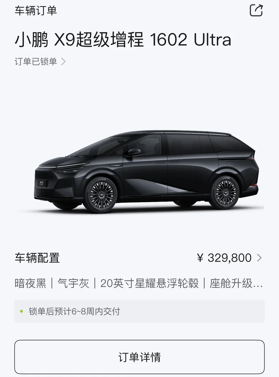Screen dimensions: 279x377
Task: Tap the 气宇灰 interior color label
Action: [x=73, y=283]
